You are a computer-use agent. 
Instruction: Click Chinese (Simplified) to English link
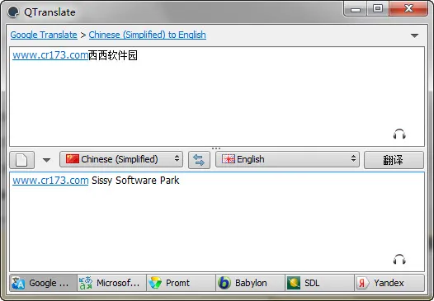click(147, 35)
